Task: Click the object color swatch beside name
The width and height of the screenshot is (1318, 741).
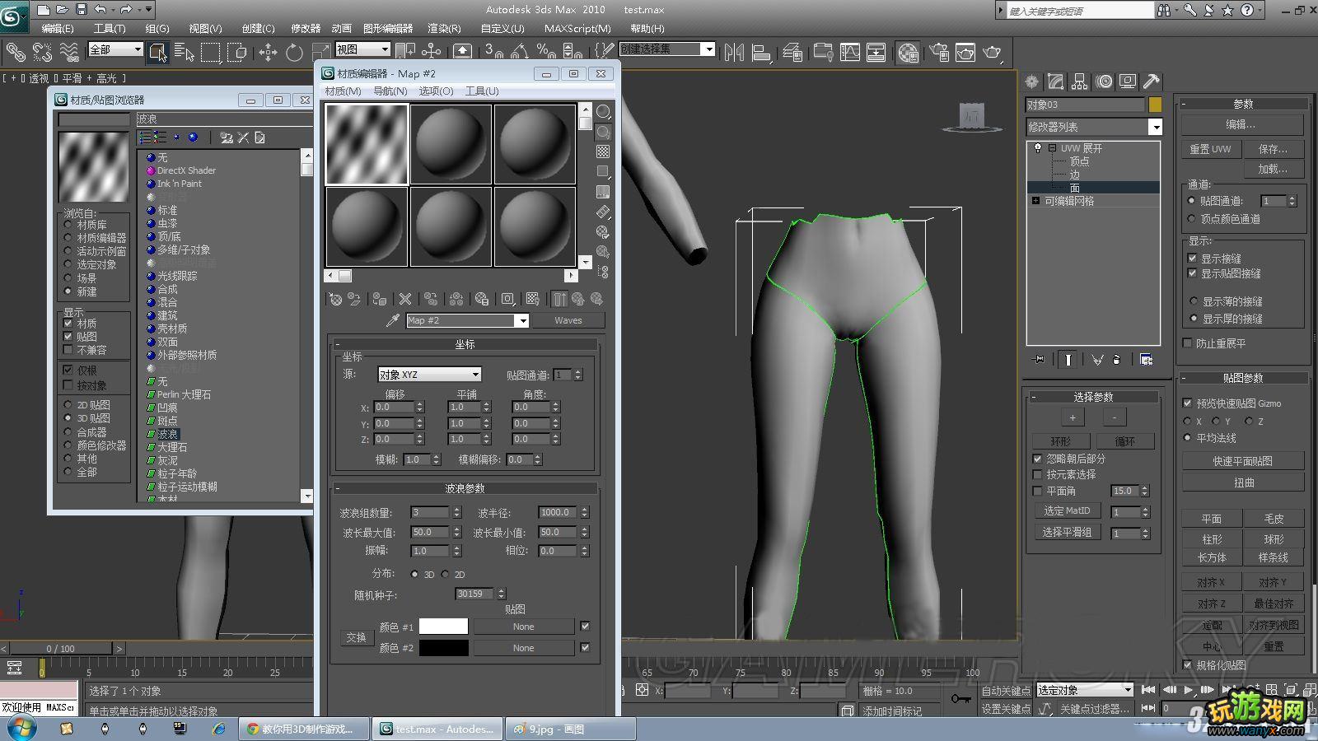Action: click(1155, 105)
